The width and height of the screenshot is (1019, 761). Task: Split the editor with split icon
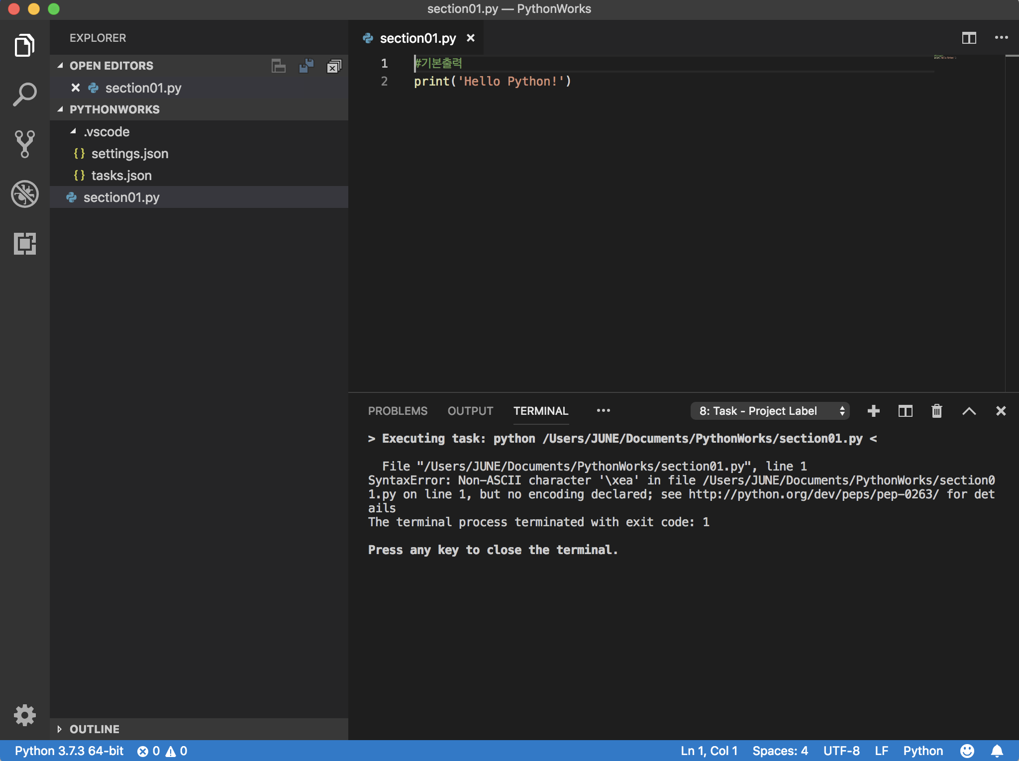click(969, 38)
